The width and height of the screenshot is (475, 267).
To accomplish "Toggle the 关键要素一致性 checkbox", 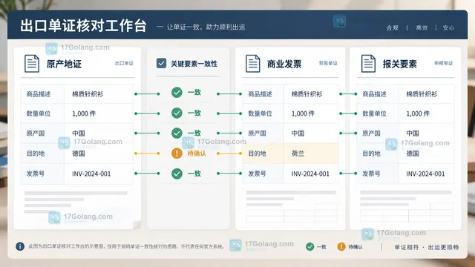I will (161, 63).
